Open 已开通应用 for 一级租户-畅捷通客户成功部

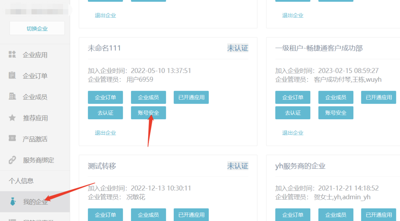coord(379,97)
